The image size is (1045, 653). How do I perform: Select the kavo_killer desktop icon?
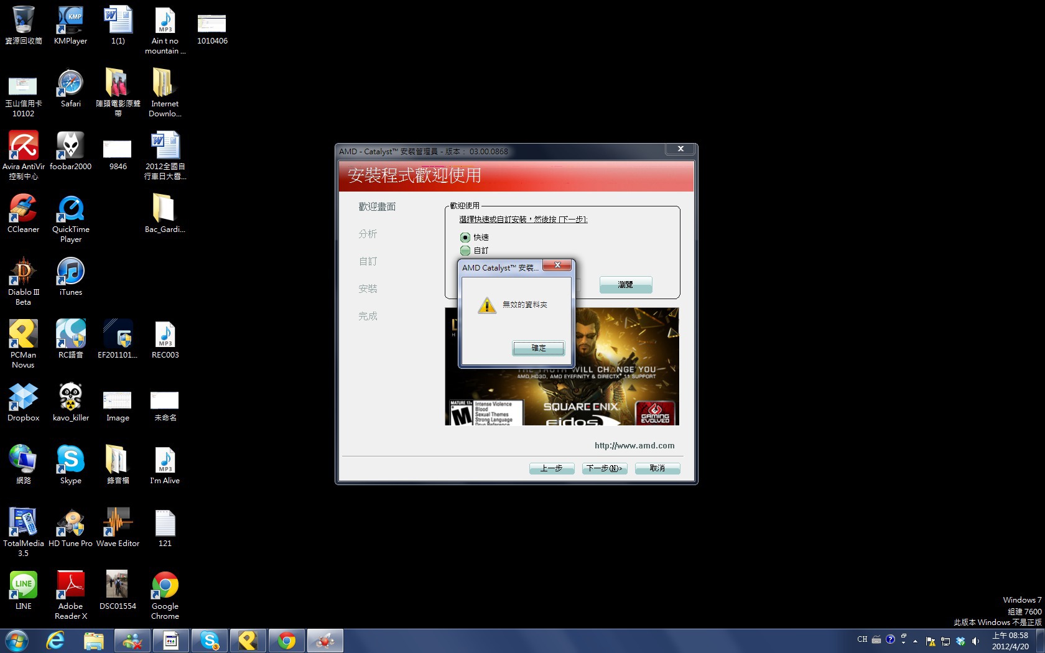click(x=71, y=402)
